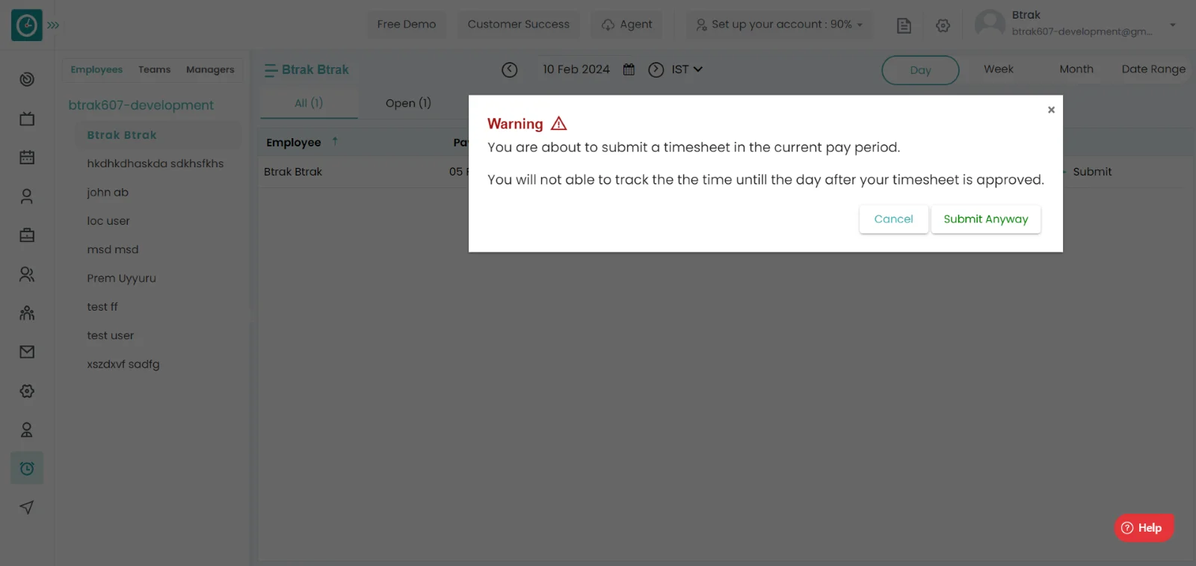This screenshot has height=566, width=1196.
Task: Open the IST timezone dropdown
Action: coord(687,69)
